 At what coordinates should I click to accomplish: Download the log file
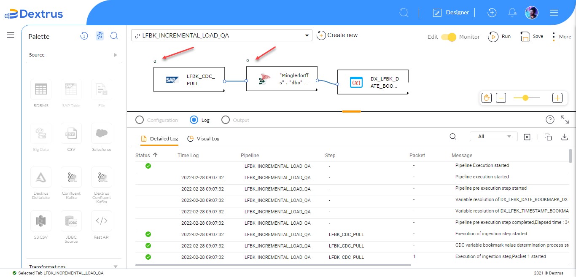point(565,137)
